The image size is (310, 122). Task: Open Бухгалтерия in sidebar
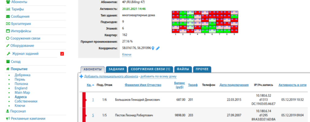(x=21, y=24)
